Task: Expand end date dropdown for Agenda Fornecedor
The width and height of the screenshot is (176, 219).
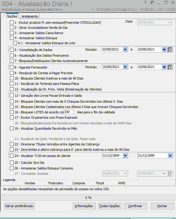Action: [164, 67]
